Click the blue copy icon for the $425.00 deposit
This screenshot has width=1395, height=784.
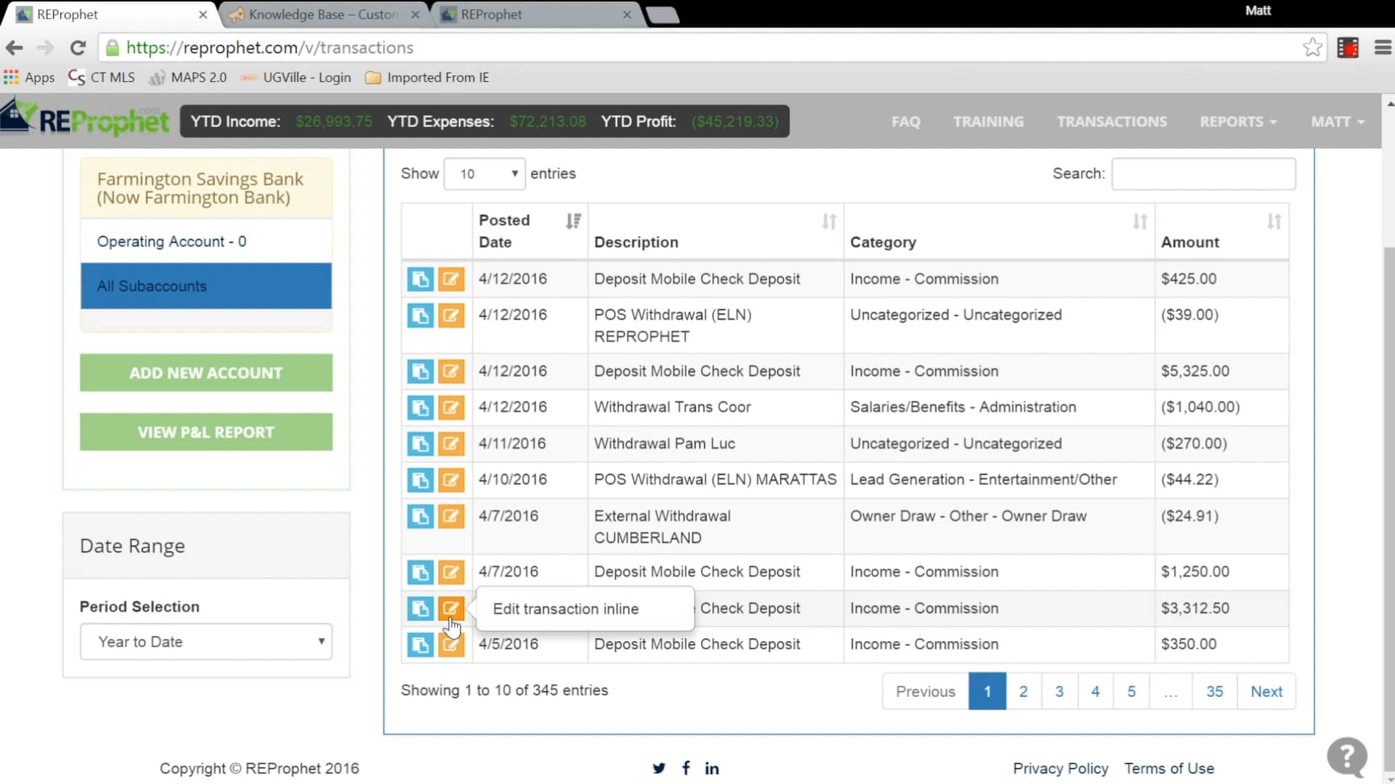(x=420, y=279)
